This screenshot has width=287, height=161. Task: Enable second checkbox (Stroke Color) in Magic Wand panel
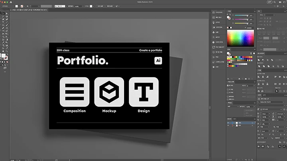coord(228,89)
